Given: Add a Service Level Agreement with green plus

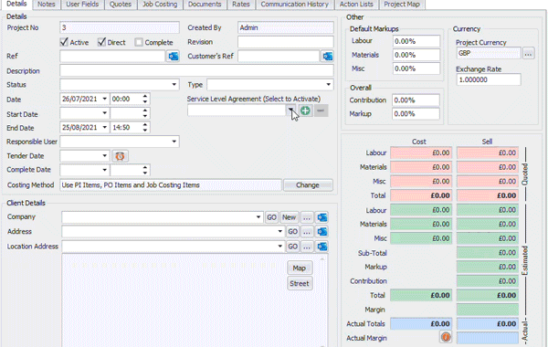Looking at the screenshot, I should tap(305, 110).
